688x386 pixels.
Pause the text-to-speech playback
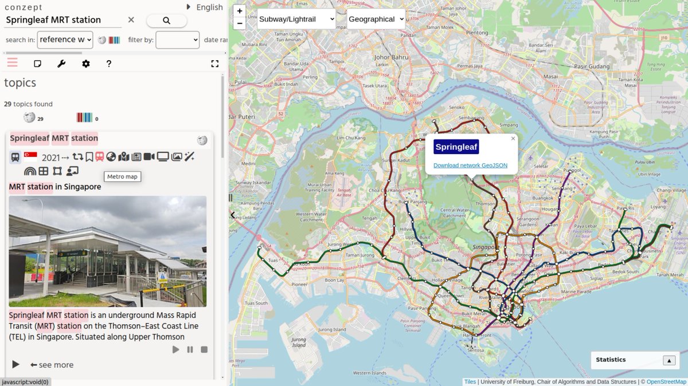(190, 349)
